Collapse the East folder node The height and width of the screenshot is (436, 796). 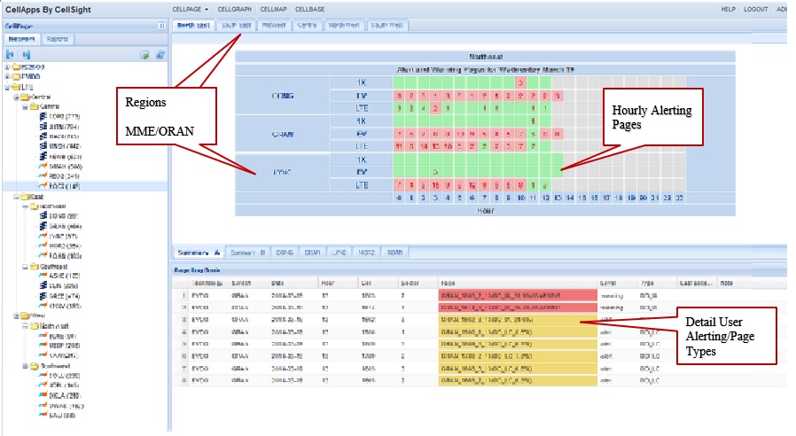(15, 197)
